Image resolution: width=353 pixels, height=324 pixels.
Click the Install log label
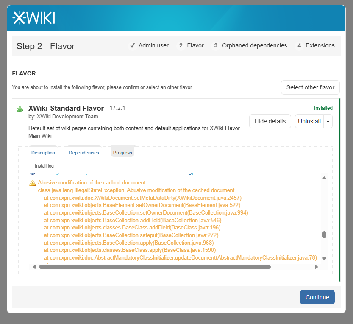44,166
